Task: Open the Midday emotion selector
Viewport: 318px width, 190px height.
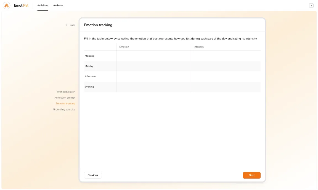Action: (x=153, y=66)
